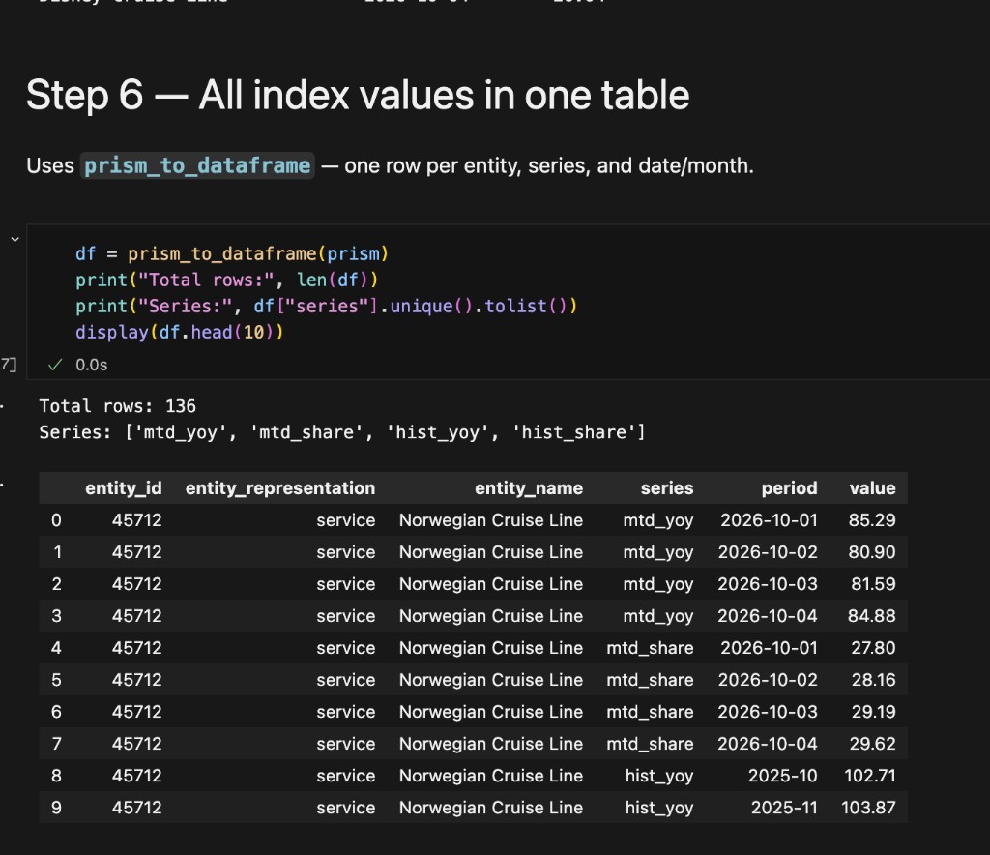Click period 2026-10-02 in the mtd_share row
Viewport: 990px width, 855px height.
[768, 680]
